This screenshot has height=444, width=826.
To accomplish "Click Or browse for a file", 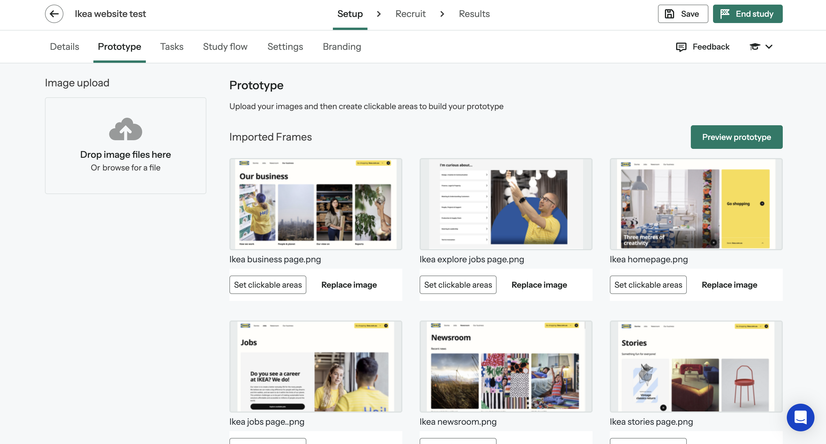I will click(x=125, y=168).
